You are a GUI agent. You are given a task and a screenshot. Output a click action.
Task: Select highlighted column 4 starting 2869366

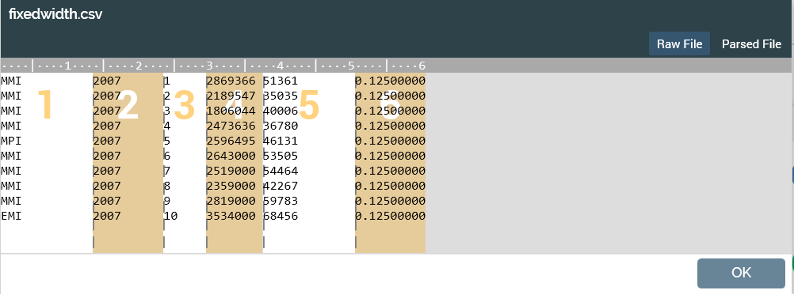point(235,163)
